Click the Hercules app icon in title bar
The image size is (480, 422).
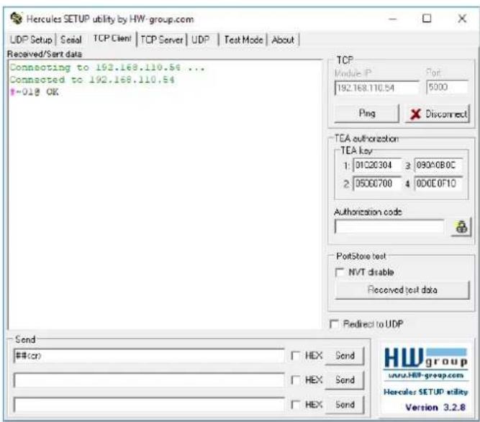point(16,19)
